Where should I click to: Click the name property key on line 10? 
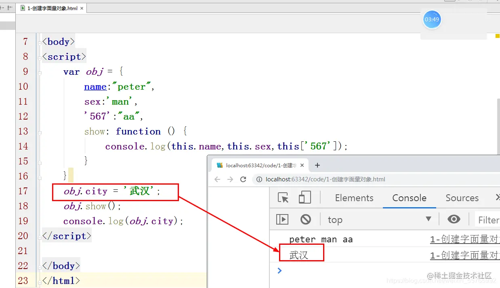(95, 87)
